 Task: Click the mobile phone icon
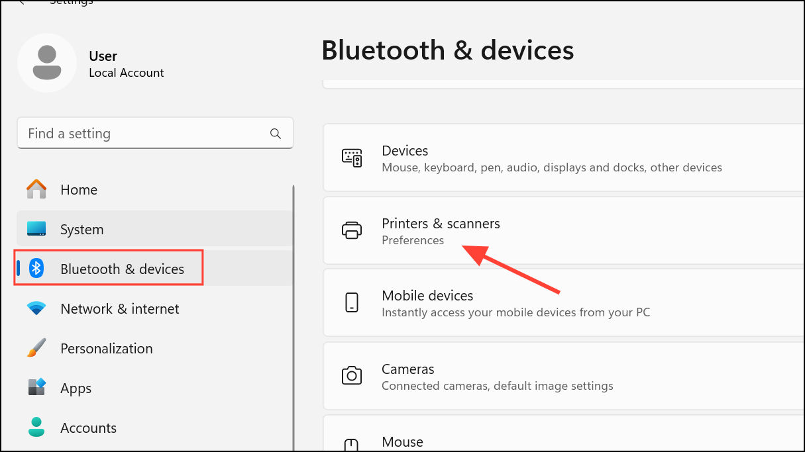(x=351, y=302)
